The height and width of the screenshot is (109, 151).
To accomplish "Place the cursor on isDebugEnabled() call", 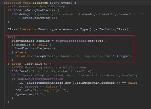I will pos(39,10).
